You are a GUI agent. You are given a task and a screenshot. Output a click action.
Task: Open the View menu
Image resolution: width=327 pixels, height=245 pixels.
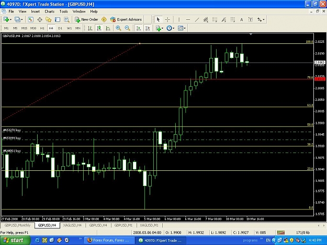tap(22, 11)
